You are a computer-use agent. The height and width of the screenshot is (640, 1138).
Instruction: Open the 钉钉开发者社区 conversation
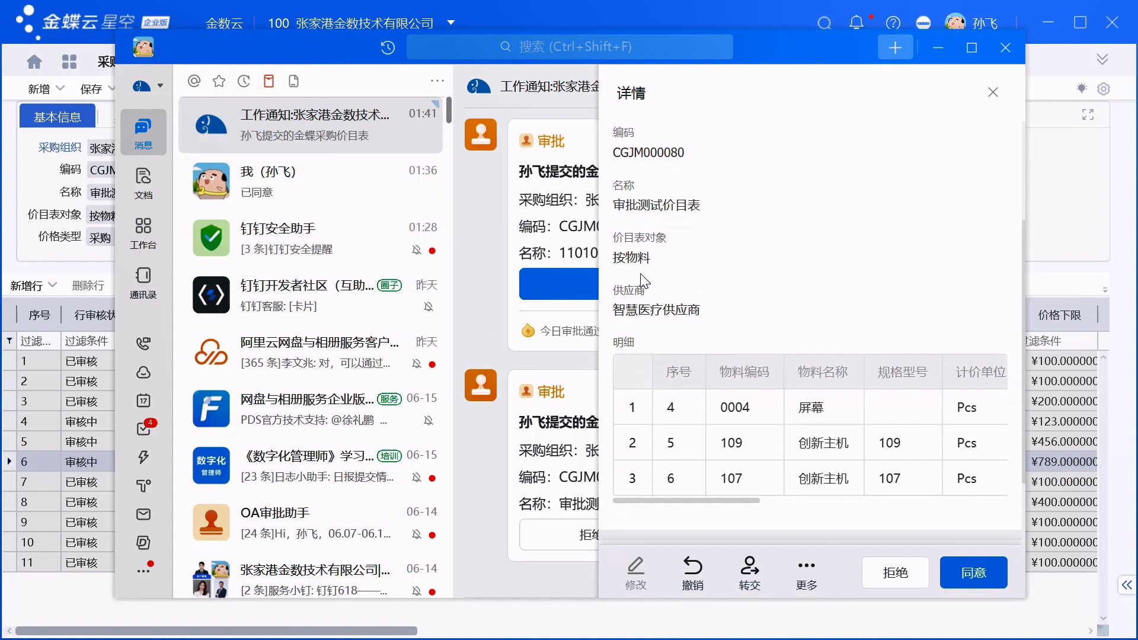310,295
